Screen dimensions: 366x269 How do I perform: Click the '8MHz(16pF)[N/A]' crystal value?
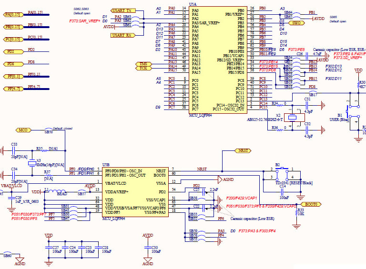tap(50, 165)
